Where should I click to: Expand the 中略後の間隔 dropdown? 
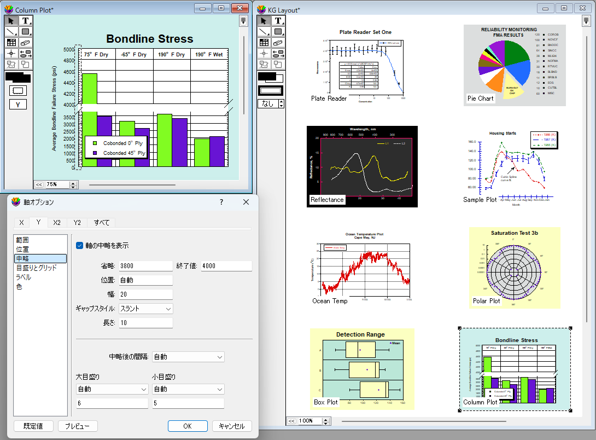[x=188, y=357]
